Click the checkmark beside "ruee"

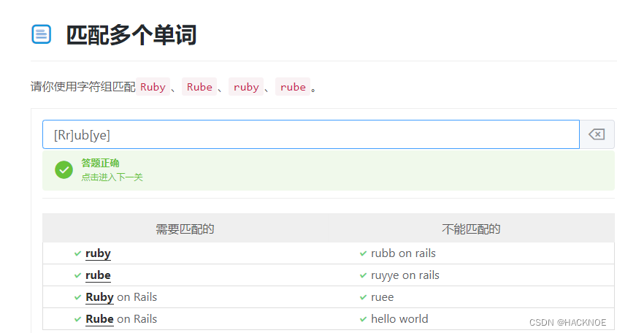click(x=363, y=297)
